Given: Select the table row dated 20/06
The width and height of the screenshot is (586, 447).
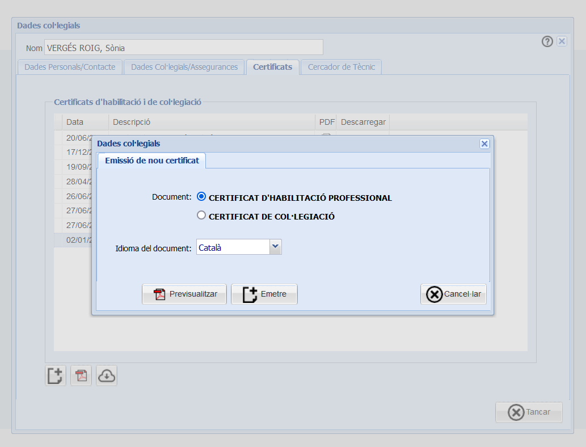Looking at the screenshot, I should click(x=73, y=137).
